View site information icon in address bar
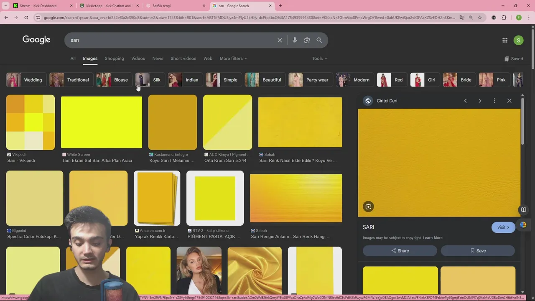This screenshot has width=535, height=301. (x=38, y=18)
